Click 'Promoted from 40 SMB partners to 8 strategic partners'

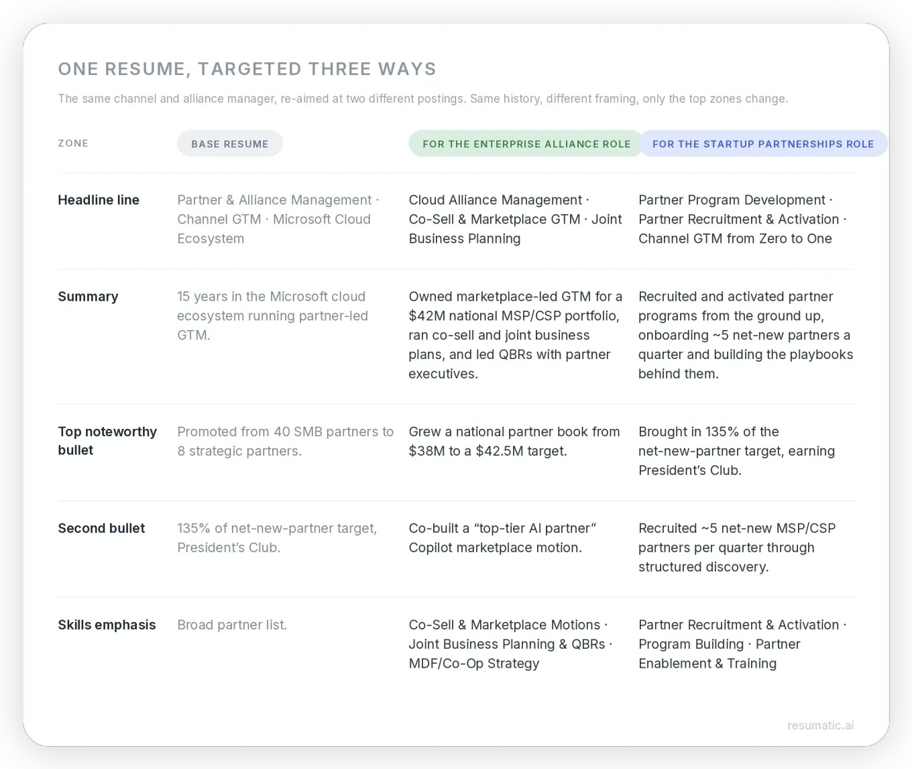click(285, 441)
